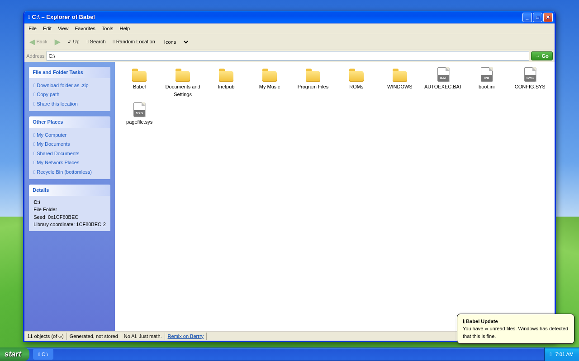Open Recycle Bin (bottomless) link
579x361 pixels.
63,172
